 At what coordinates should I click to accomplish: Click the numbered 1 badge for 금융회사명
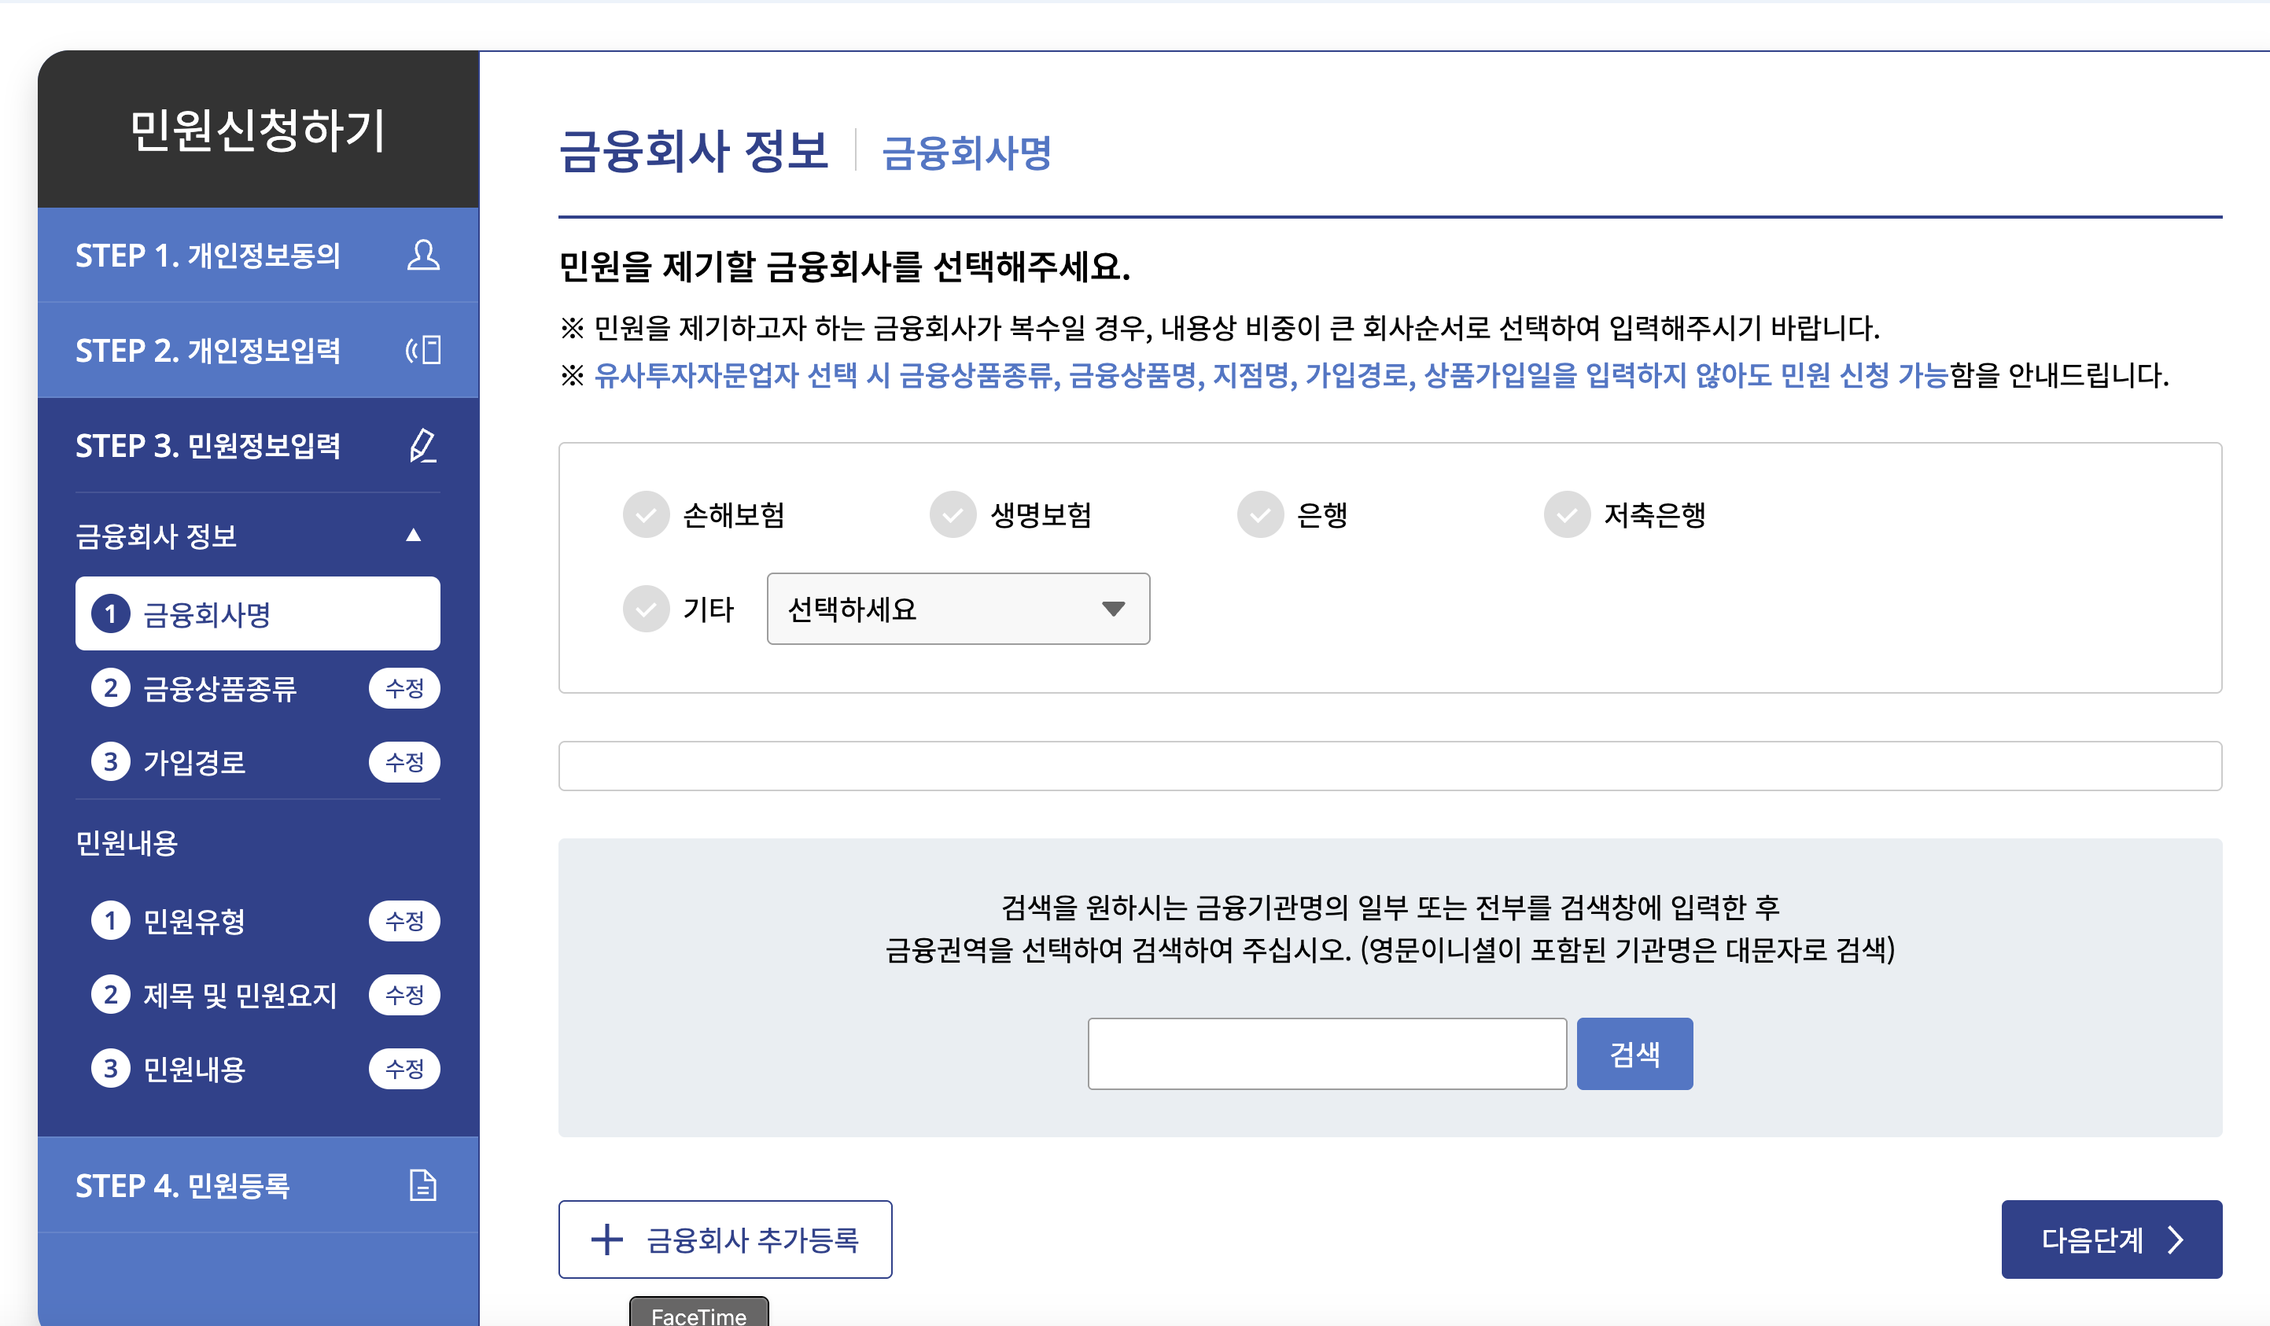[x=111, y=614]
